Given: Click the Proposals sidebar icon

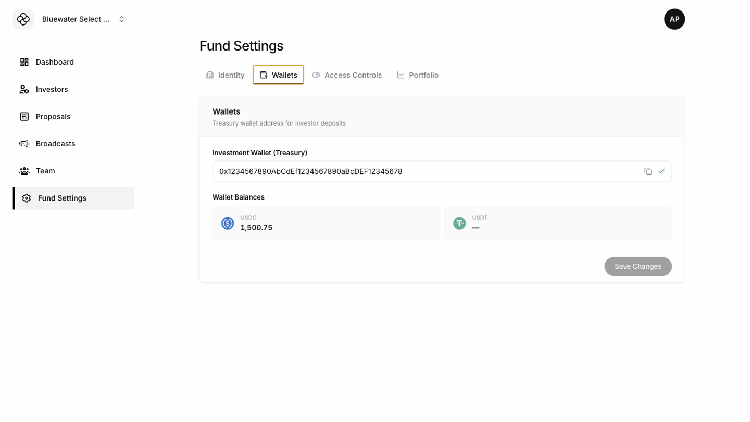Looking at the screenshot, I should tap(24, 116).
